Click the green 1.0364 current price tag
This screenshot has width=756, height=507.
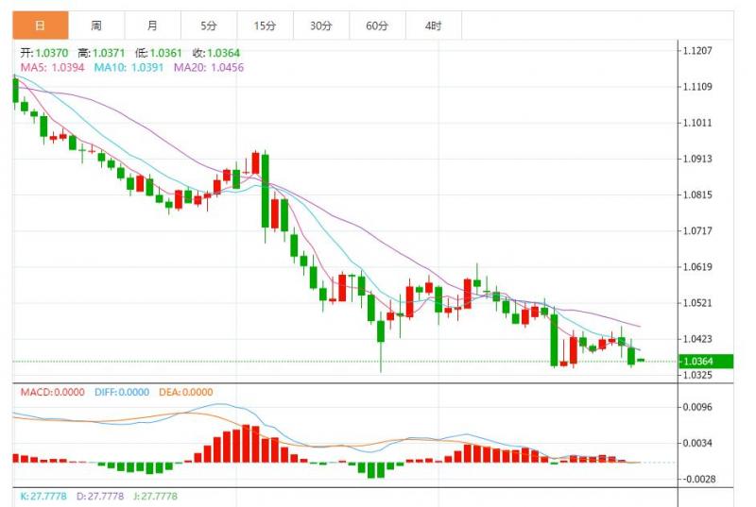click(706, 361)
